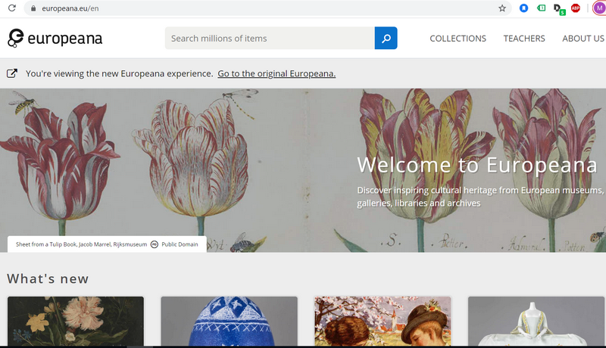Click the Public Domain license icon
Screen dimensions: 606x348
(155, 244)
